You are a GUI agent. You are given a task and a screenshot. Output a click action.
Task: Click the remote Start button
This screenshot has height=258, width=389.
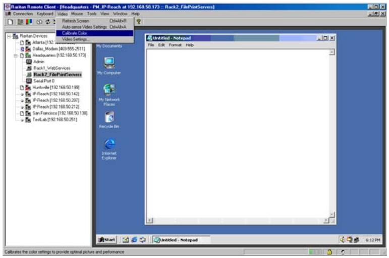pos(106,240)
